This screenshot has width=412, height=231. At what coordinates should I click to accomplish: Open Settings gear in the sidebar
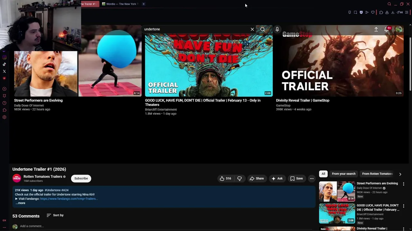(x=4, y=117)
